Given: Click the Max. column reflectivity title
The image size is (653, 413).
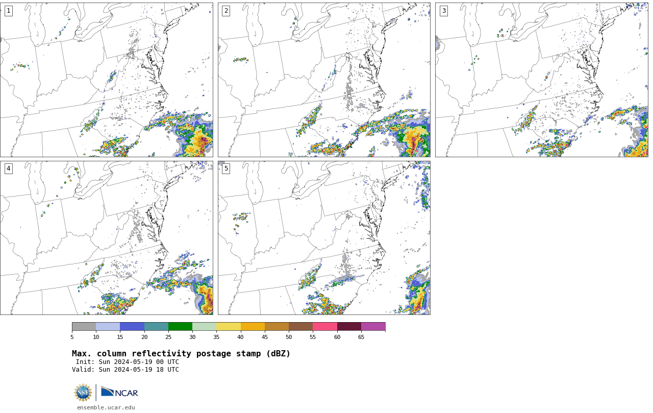Looking at the screenshot, I should [x=181, y=354].
